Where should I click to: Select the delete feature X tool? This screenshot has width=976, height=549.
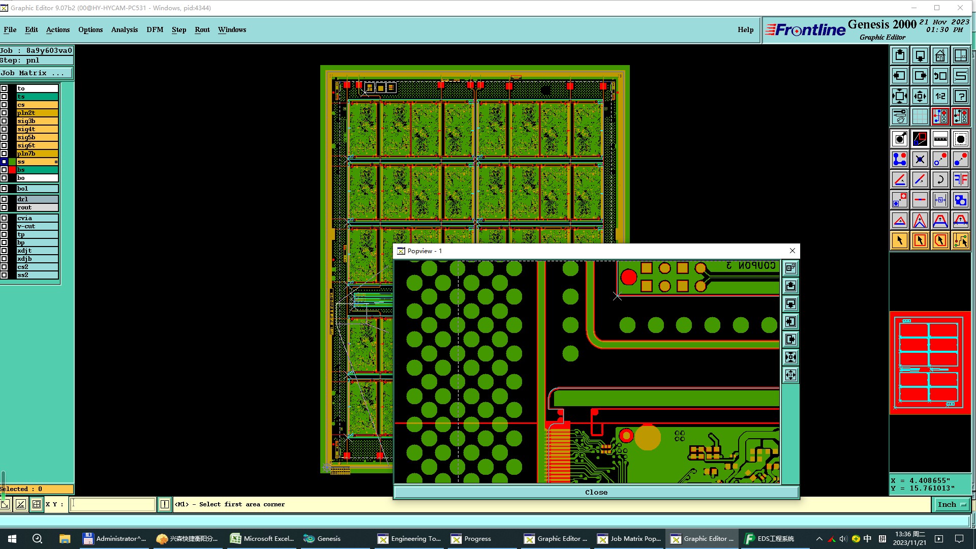coord(920,159)
